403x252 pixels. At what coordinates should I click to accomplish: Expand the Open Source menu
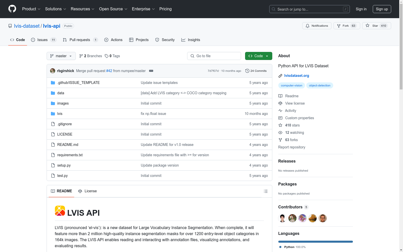pyautogui.click(x=113, y=9)
